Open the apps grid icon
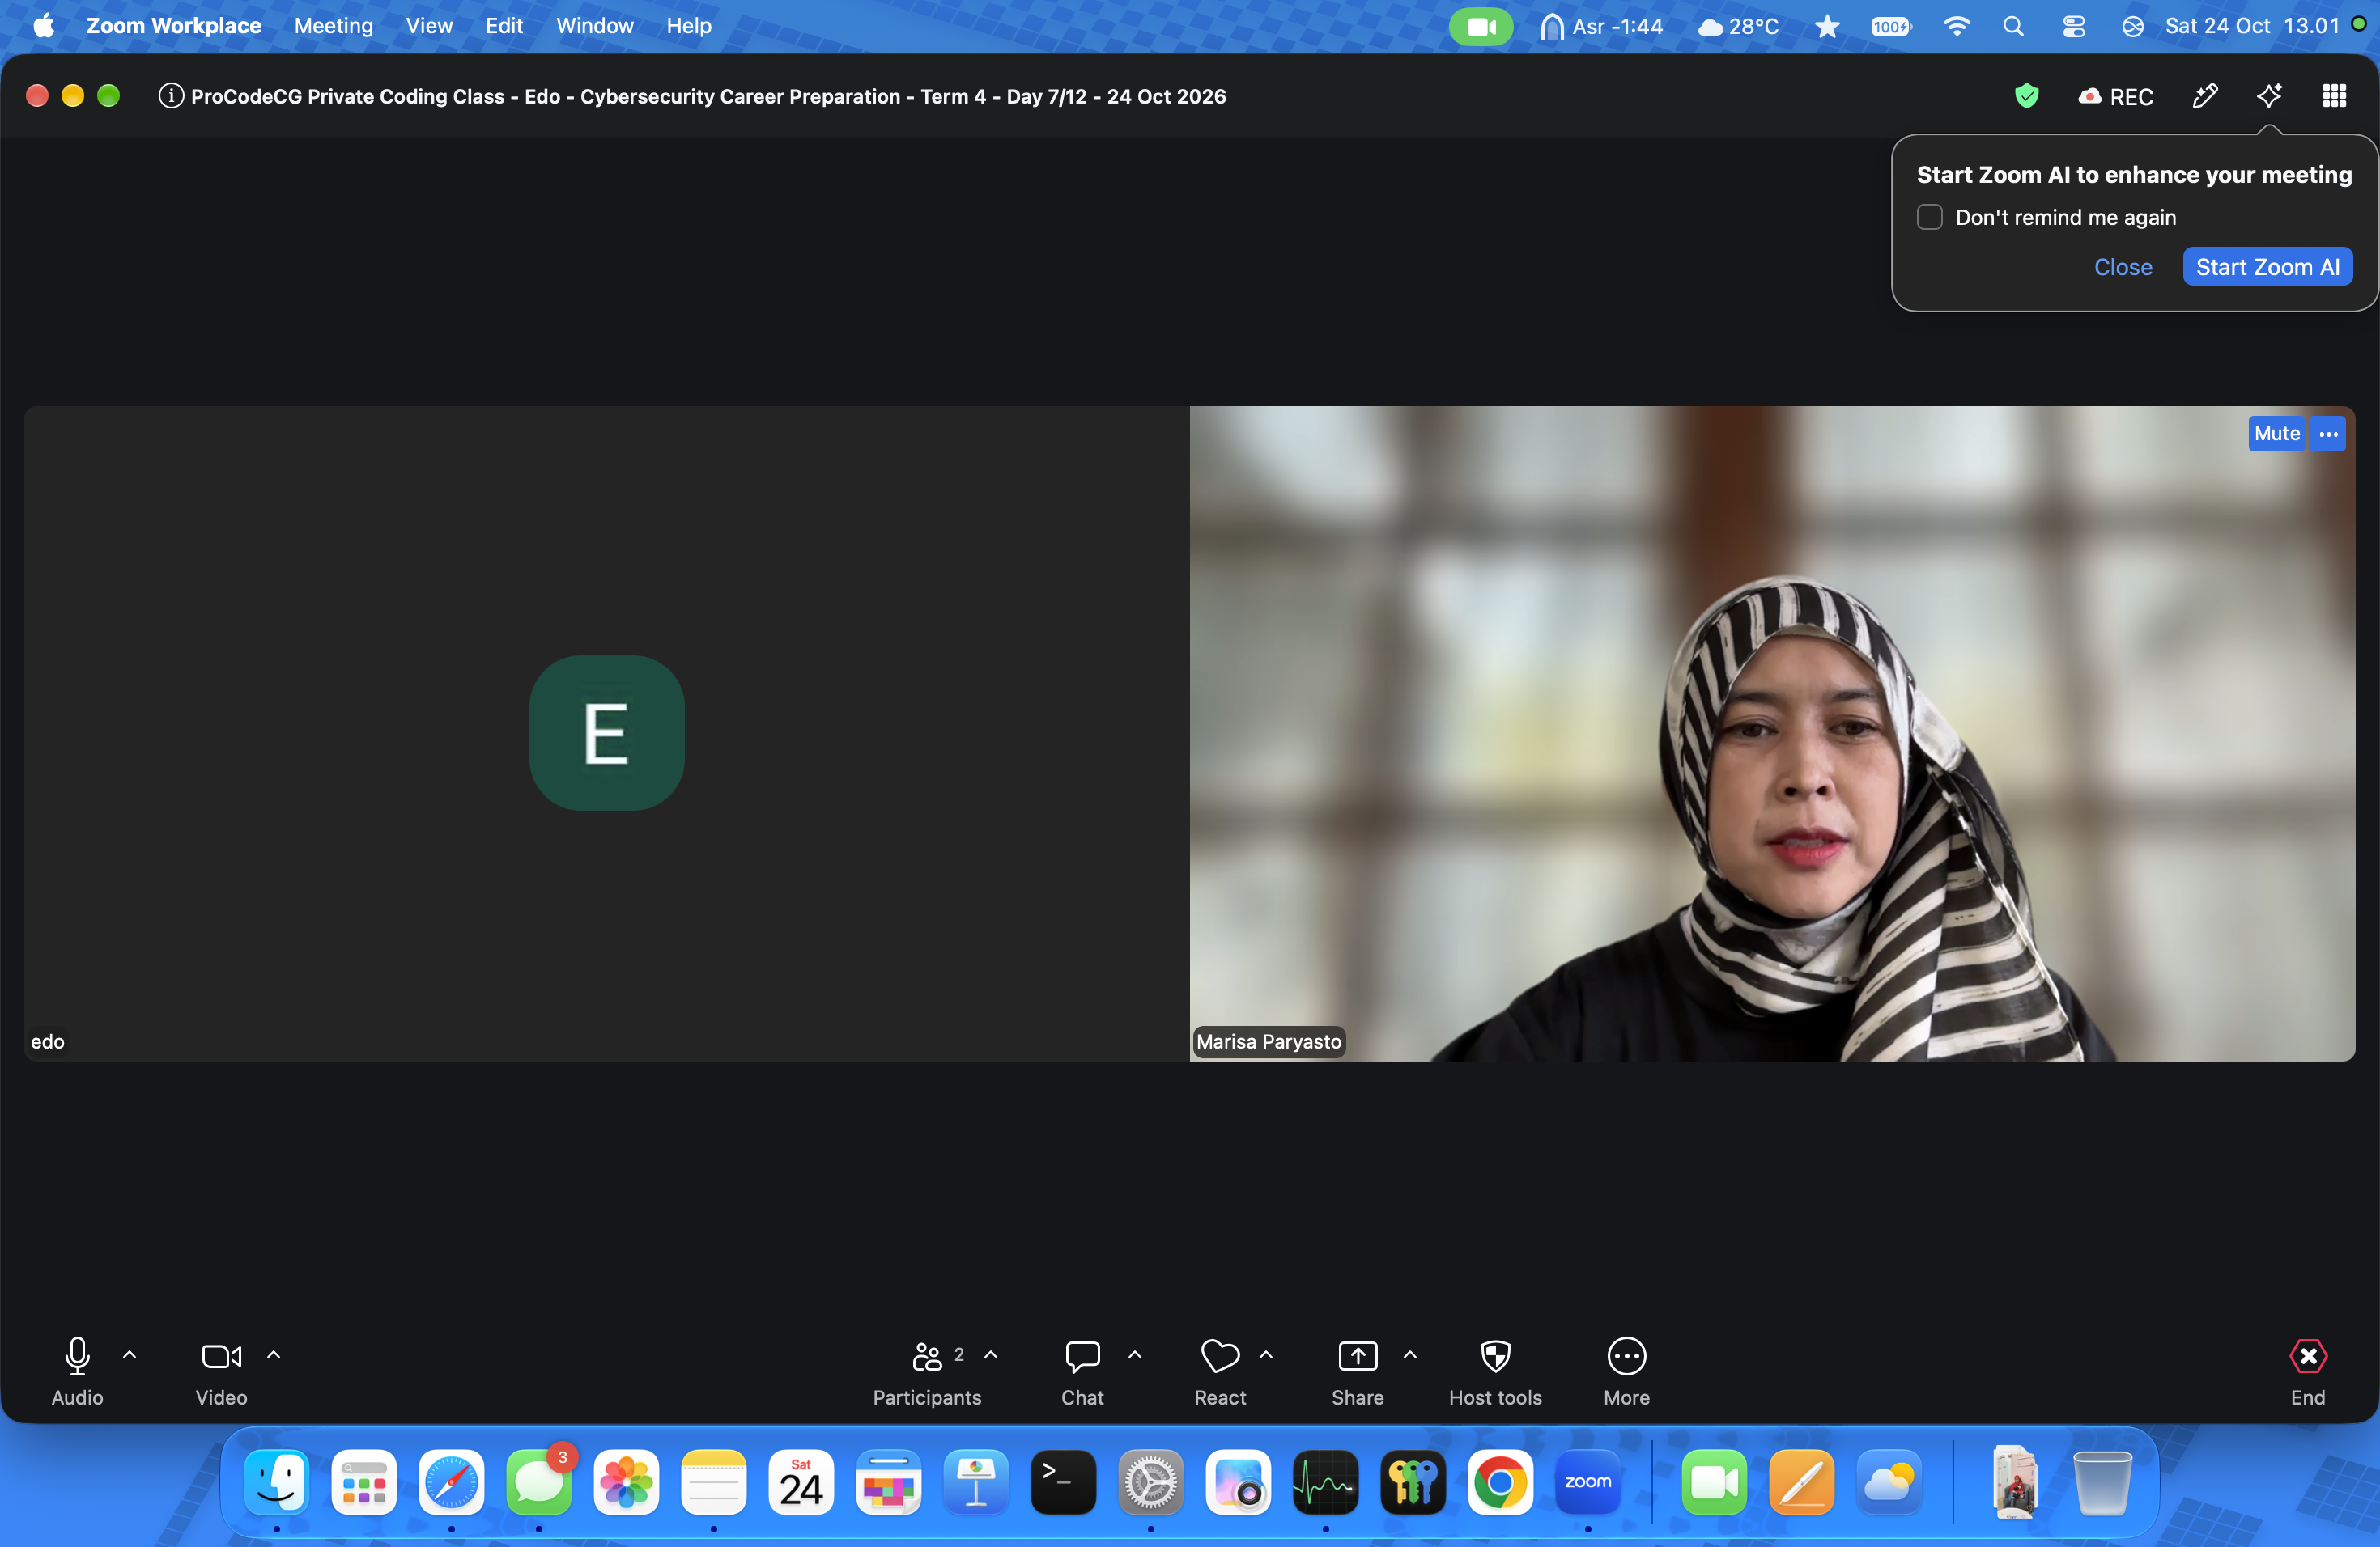The height and width of the screenshot is (1547, 2380). pyautogui.click(x=2334, y=96)
